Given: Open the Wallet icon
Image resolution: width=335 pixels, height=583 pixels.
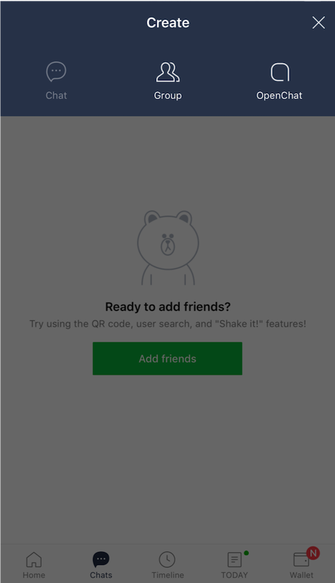Looking at the screenshot, I should click(301, 560).
